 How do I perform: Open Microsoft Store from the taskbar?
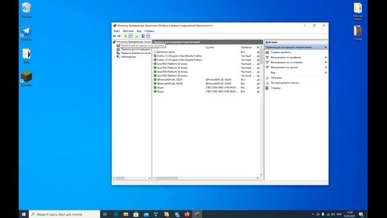pos(136,214)
